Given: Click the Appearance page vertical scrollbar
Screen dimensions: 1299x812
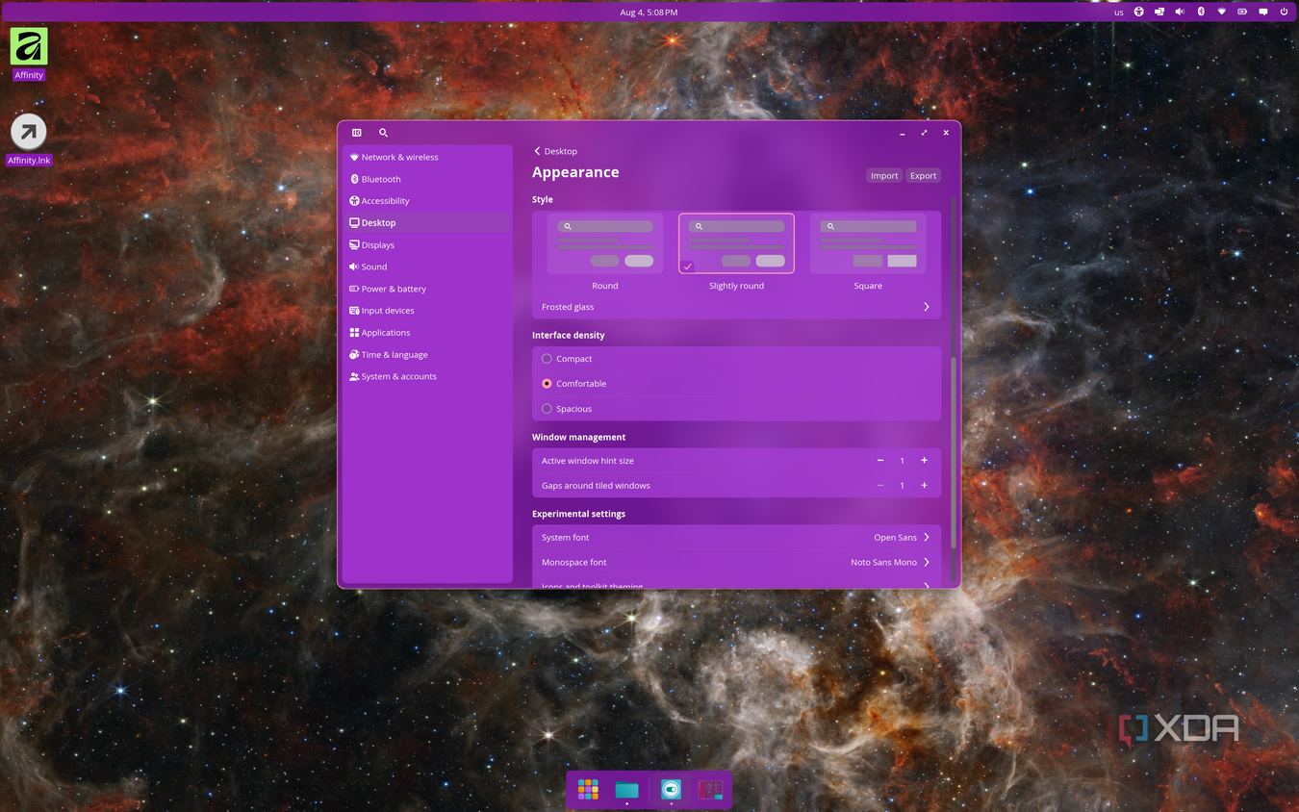Looking at the screenshot, I should (x=953, y=452).
